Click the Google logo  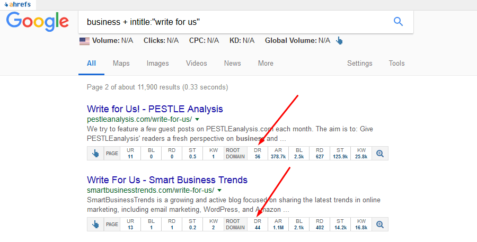[x=38, y=22]
